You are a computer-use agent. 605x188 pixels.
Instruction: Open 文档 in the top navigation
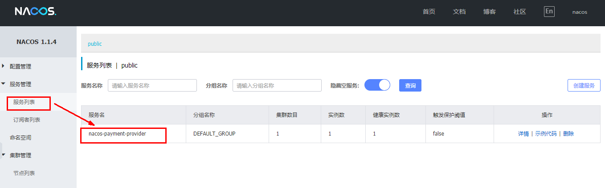pyautogui.click(x=459, y=12)
